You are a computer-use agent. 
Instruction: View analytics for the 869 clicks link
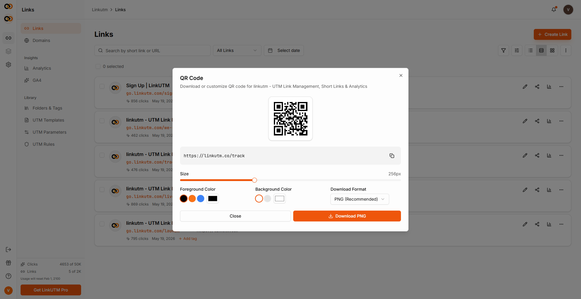(x=549, y=190)
